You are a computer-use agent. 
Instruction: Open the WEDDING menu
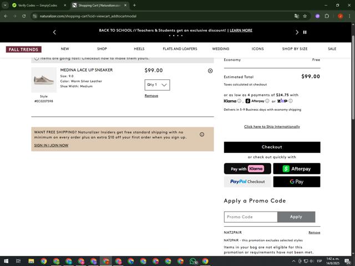[221, 49]
